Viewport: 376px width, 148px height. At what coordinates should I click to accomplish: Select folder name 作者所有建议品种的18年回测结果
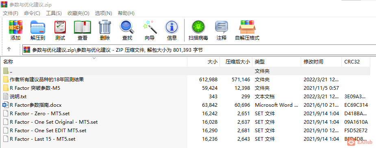coord(47,80)
